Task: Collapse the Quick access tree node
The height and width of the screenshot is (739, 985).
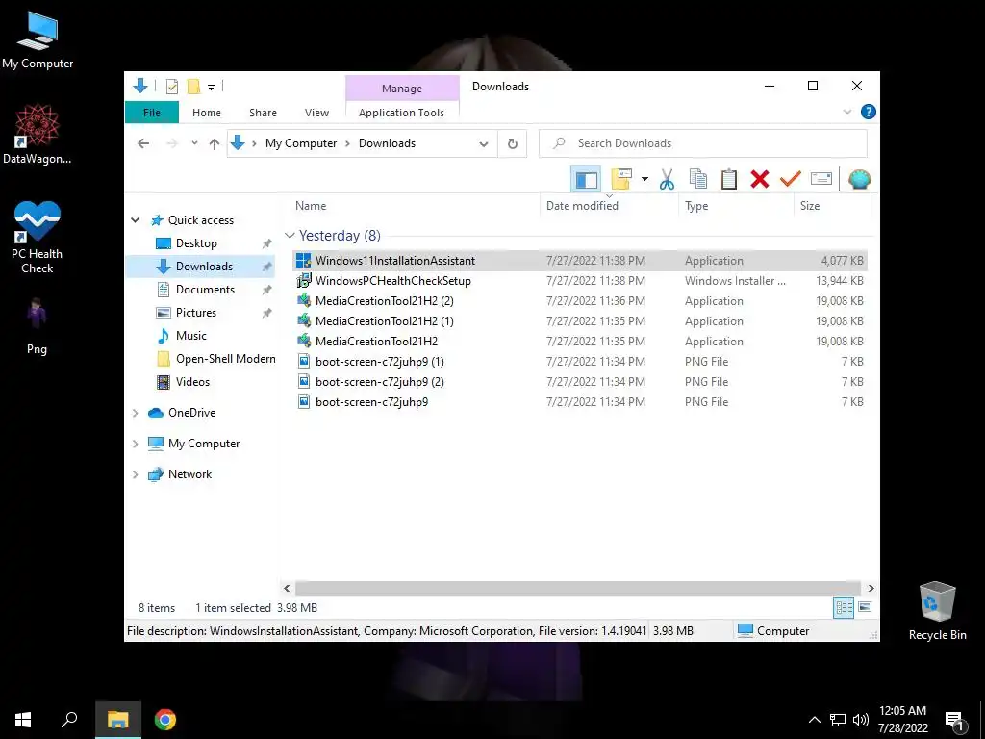Action: click(x=135, y=220)
